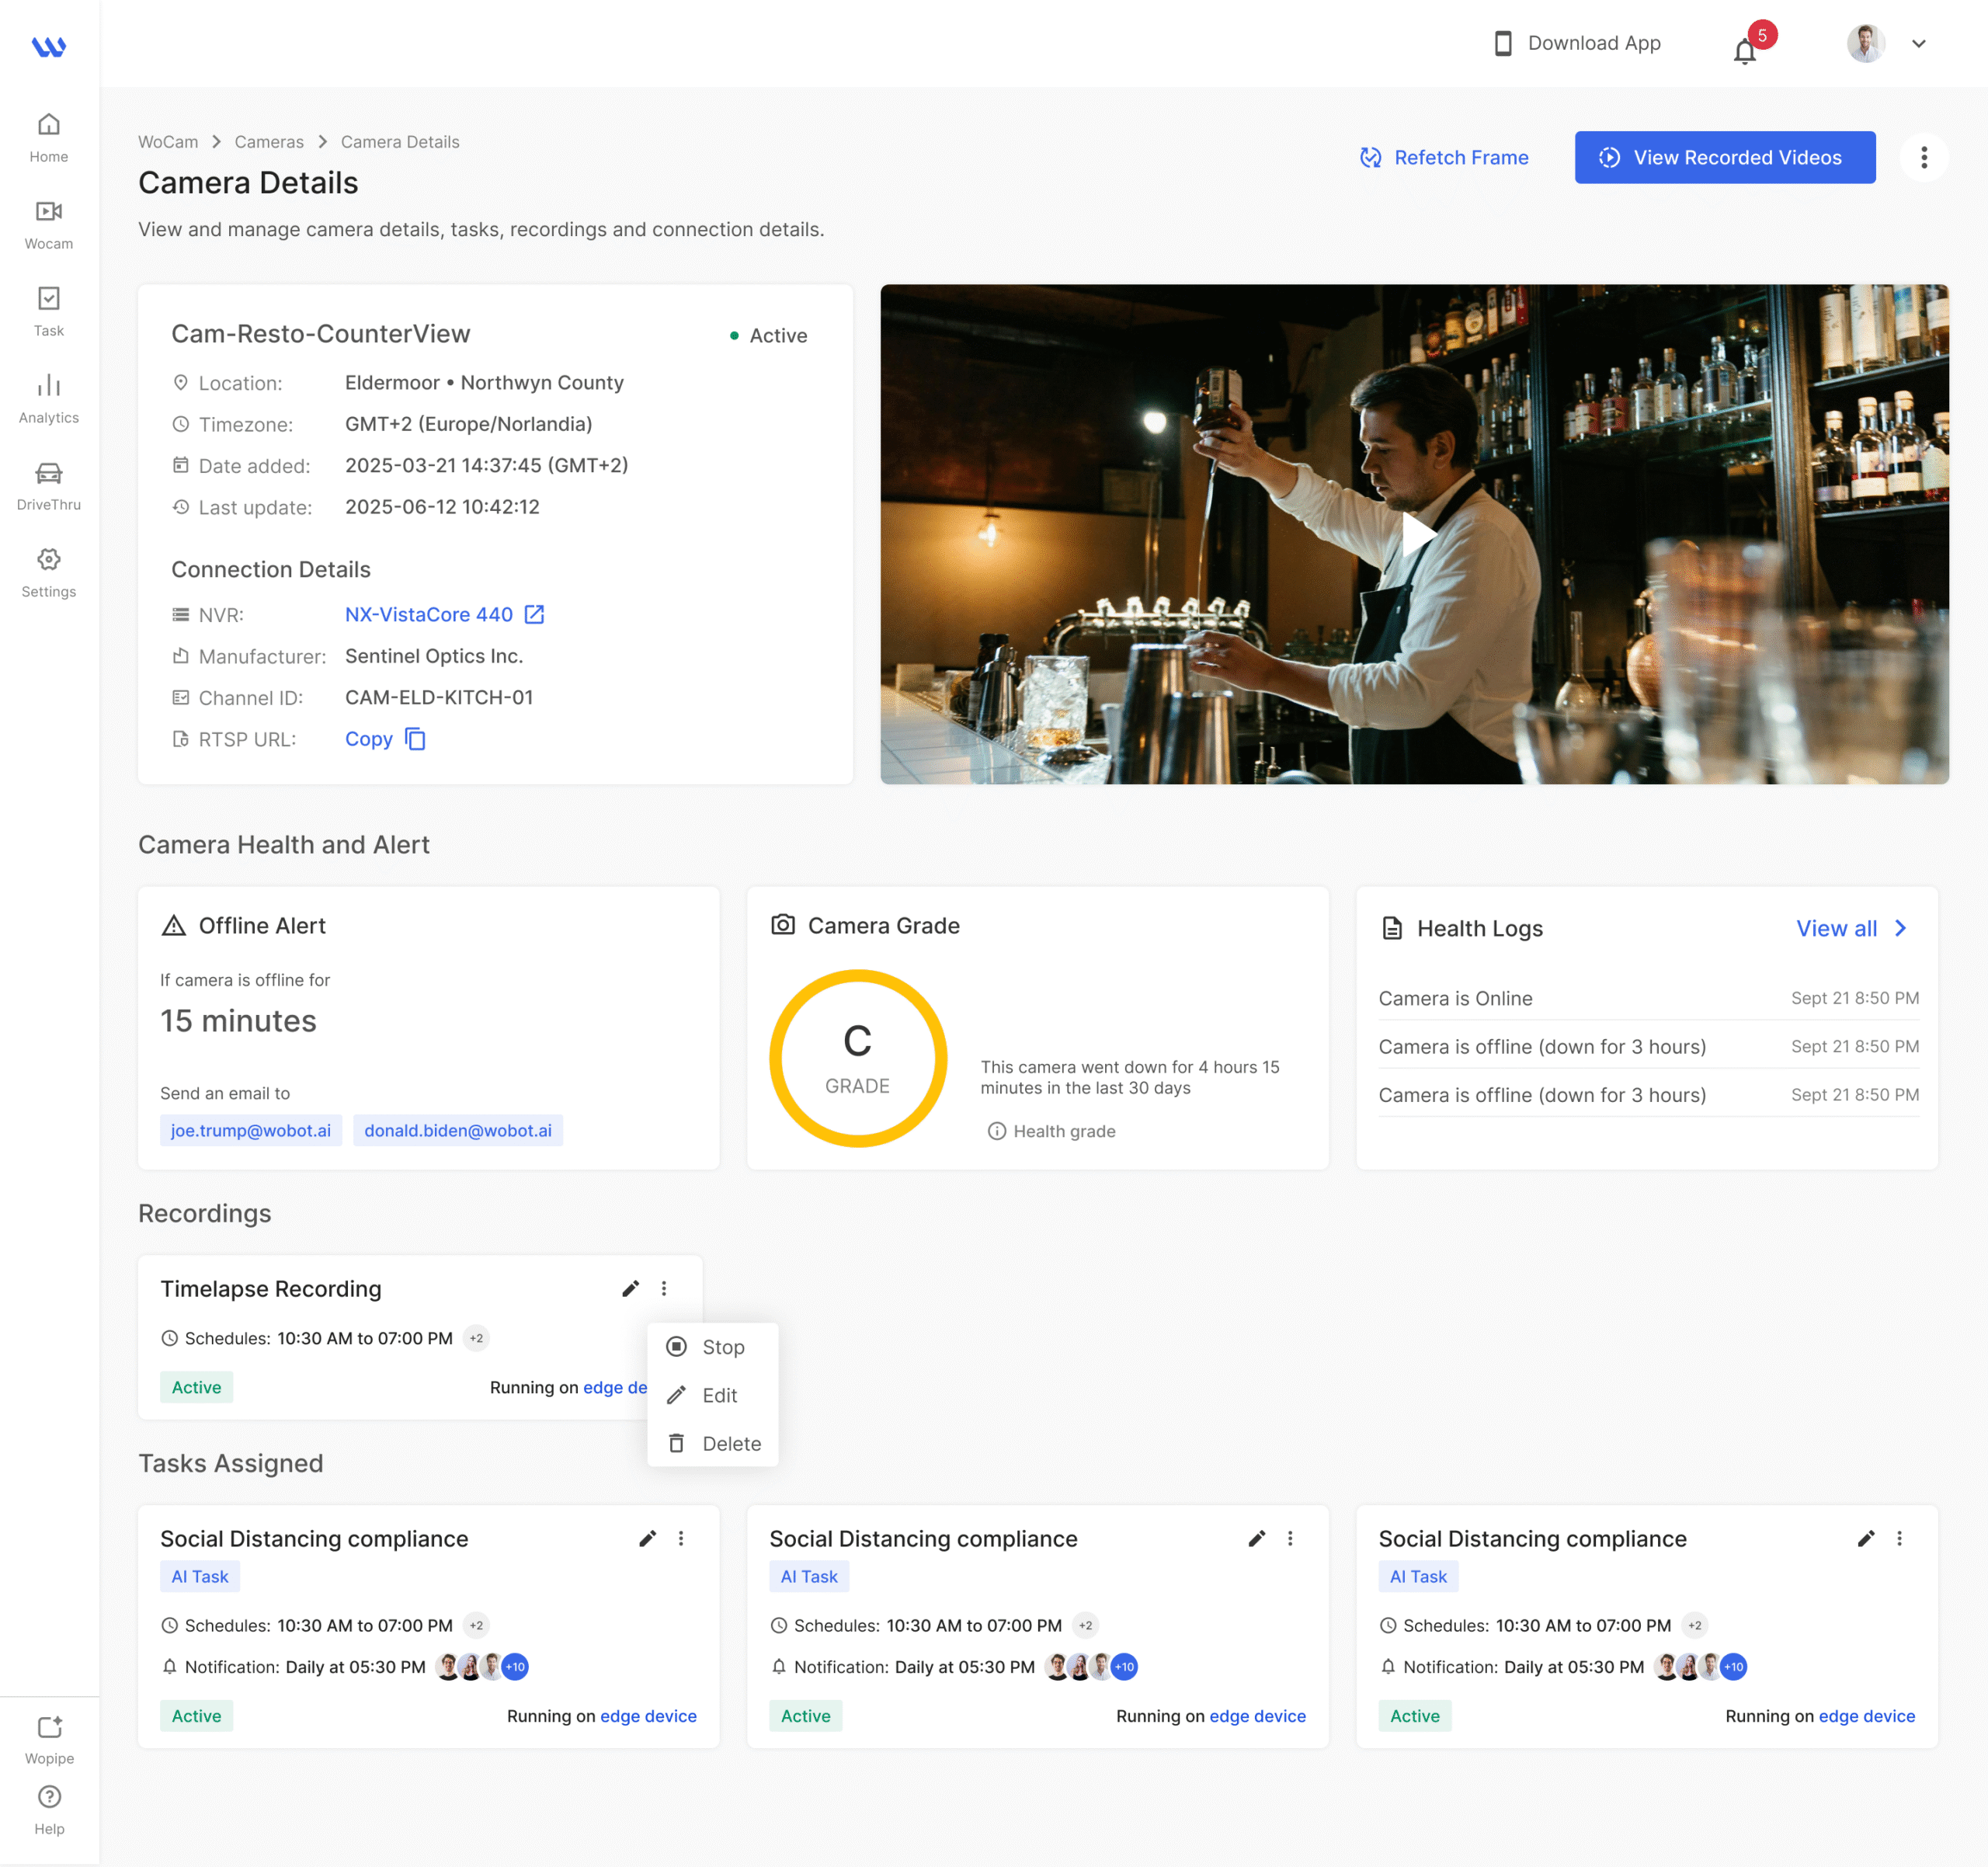Image resolution: width=1988 pixels, height=1867 pixels.
Task: Click the donald.biden@wobot.ai email chip
Action: click(458, 1130)
